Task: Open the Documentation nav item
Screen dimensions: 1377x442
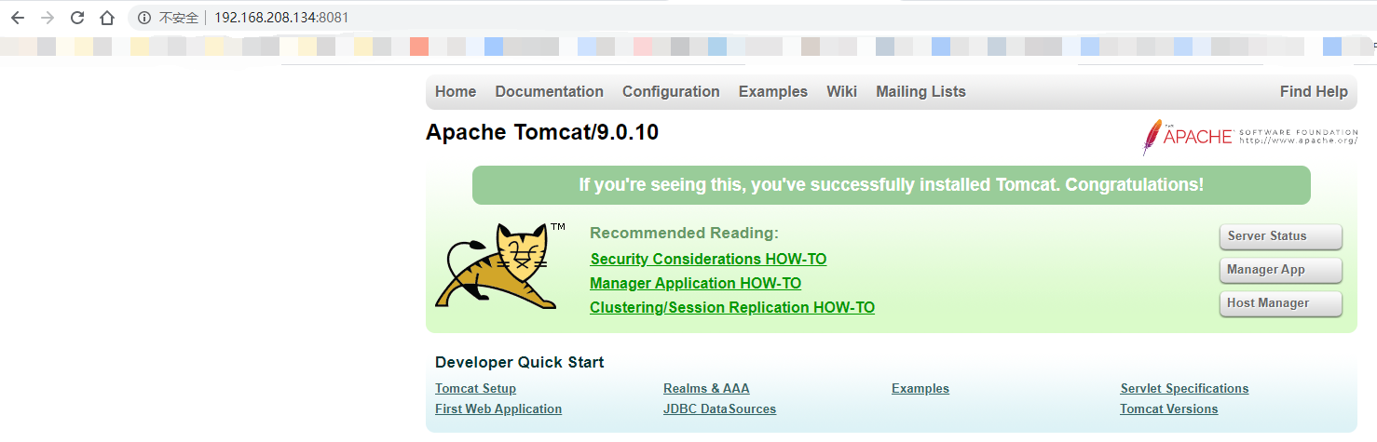Action: coord(550,91)
